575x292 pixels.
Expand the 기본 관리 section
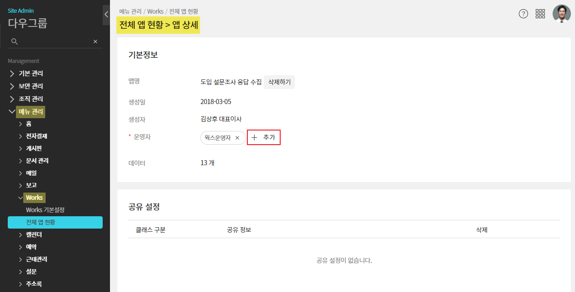coord(12,73)
